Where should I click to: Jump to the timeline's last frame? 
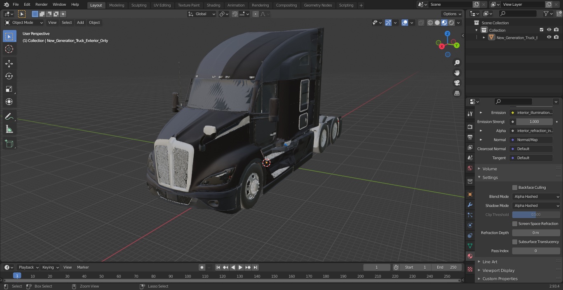[256, 267]
